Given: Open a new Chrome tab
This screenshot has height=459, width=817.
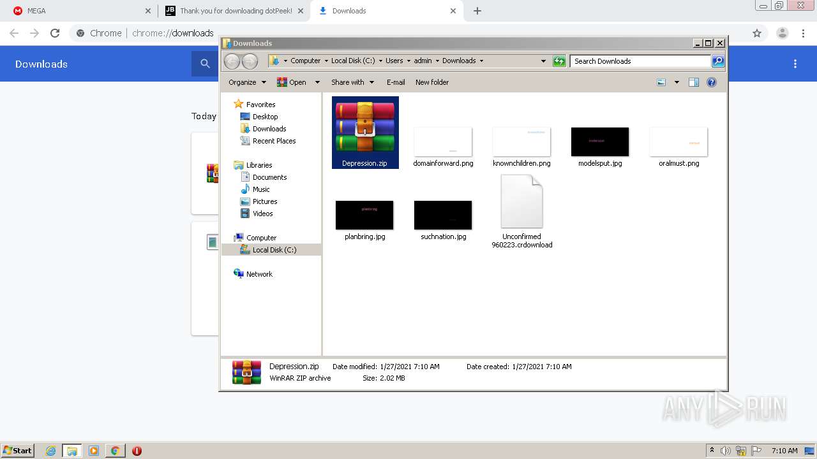Looking at the screenshot, I should click(477, 11).
